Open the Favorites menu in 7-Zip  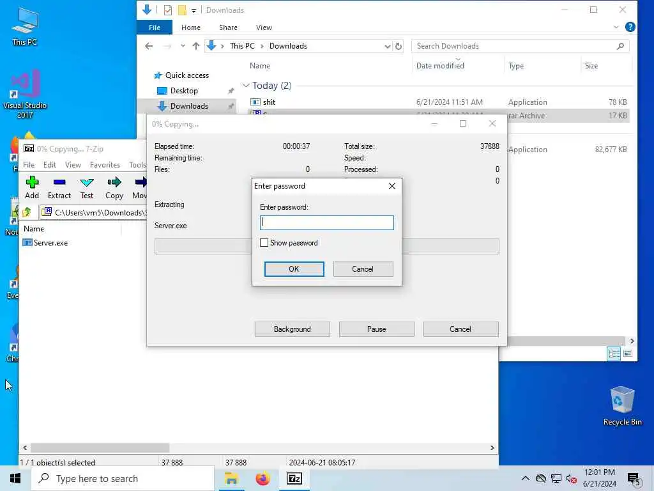click(x=105, y=165)
